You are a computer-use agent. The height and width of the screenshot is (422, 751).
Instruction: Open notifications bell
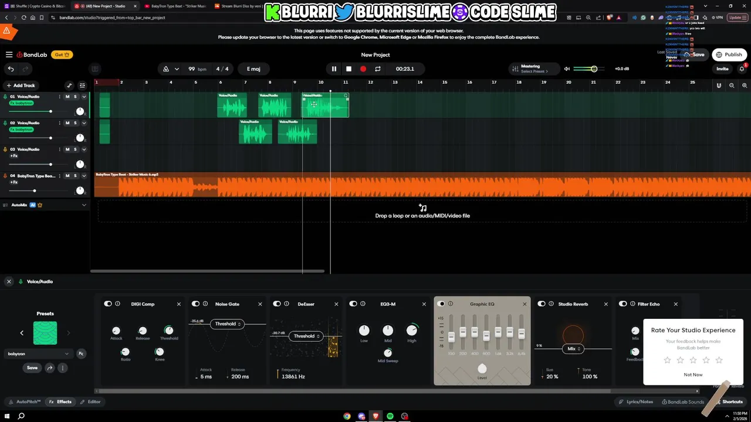pos(742,69)
